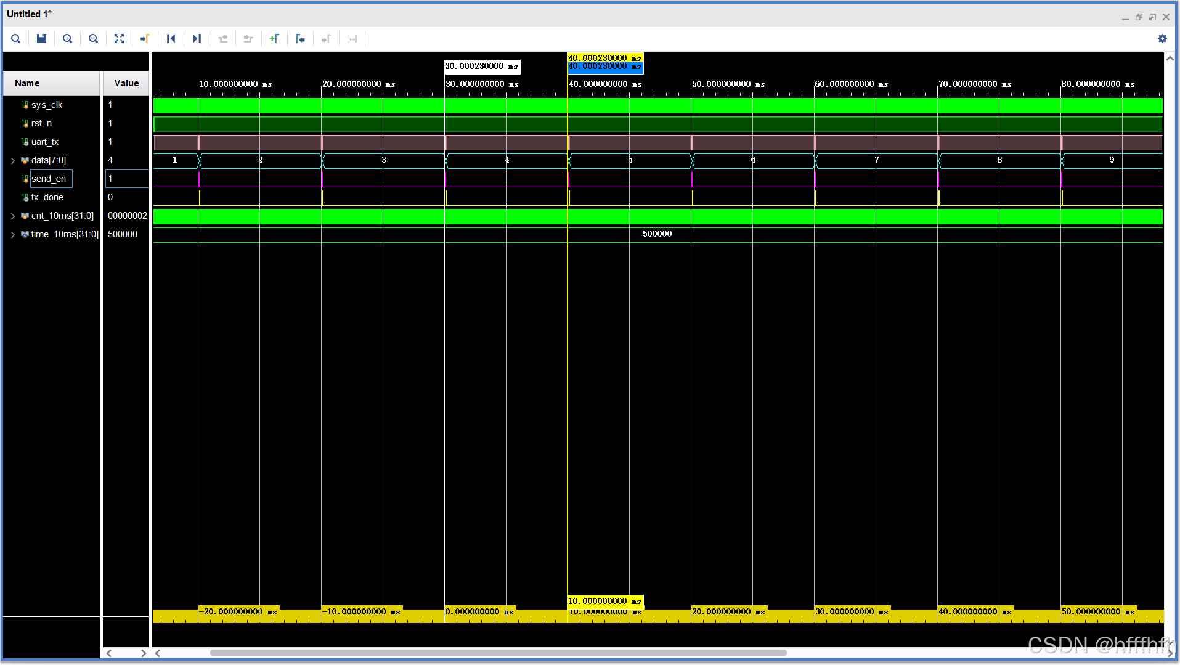Click the 500000 label in the time_10ms waveform
This screenshot has height=665, width=1180.
657,234
